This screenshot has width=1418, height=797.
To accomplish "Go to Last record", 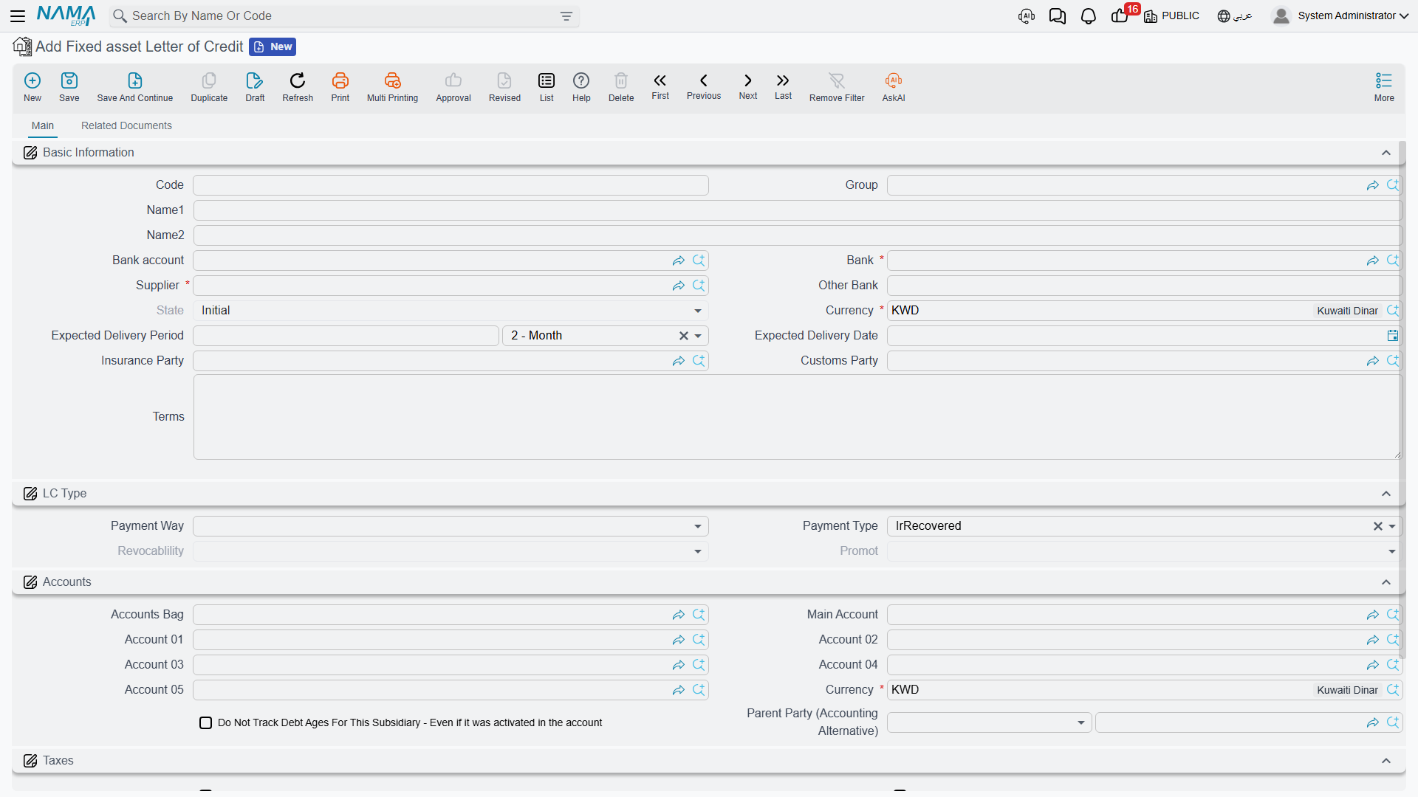I will click(x=783, y=86).
